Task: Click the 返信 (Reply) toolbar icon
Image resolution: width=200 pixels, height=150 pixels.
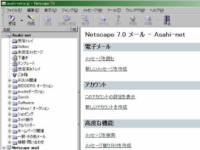Action: click(x=48, y=20)
